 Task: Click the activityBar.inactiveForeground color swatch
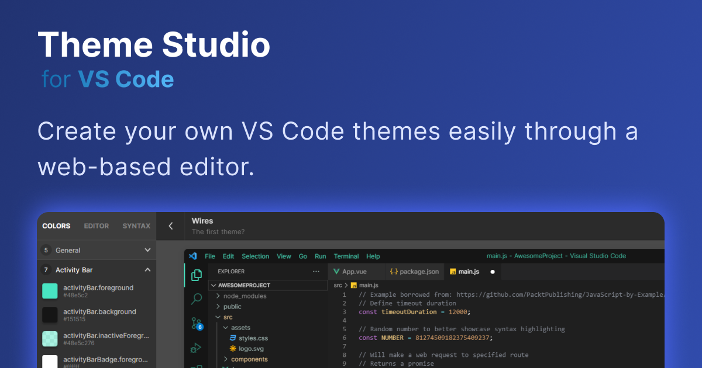[50, 339]
